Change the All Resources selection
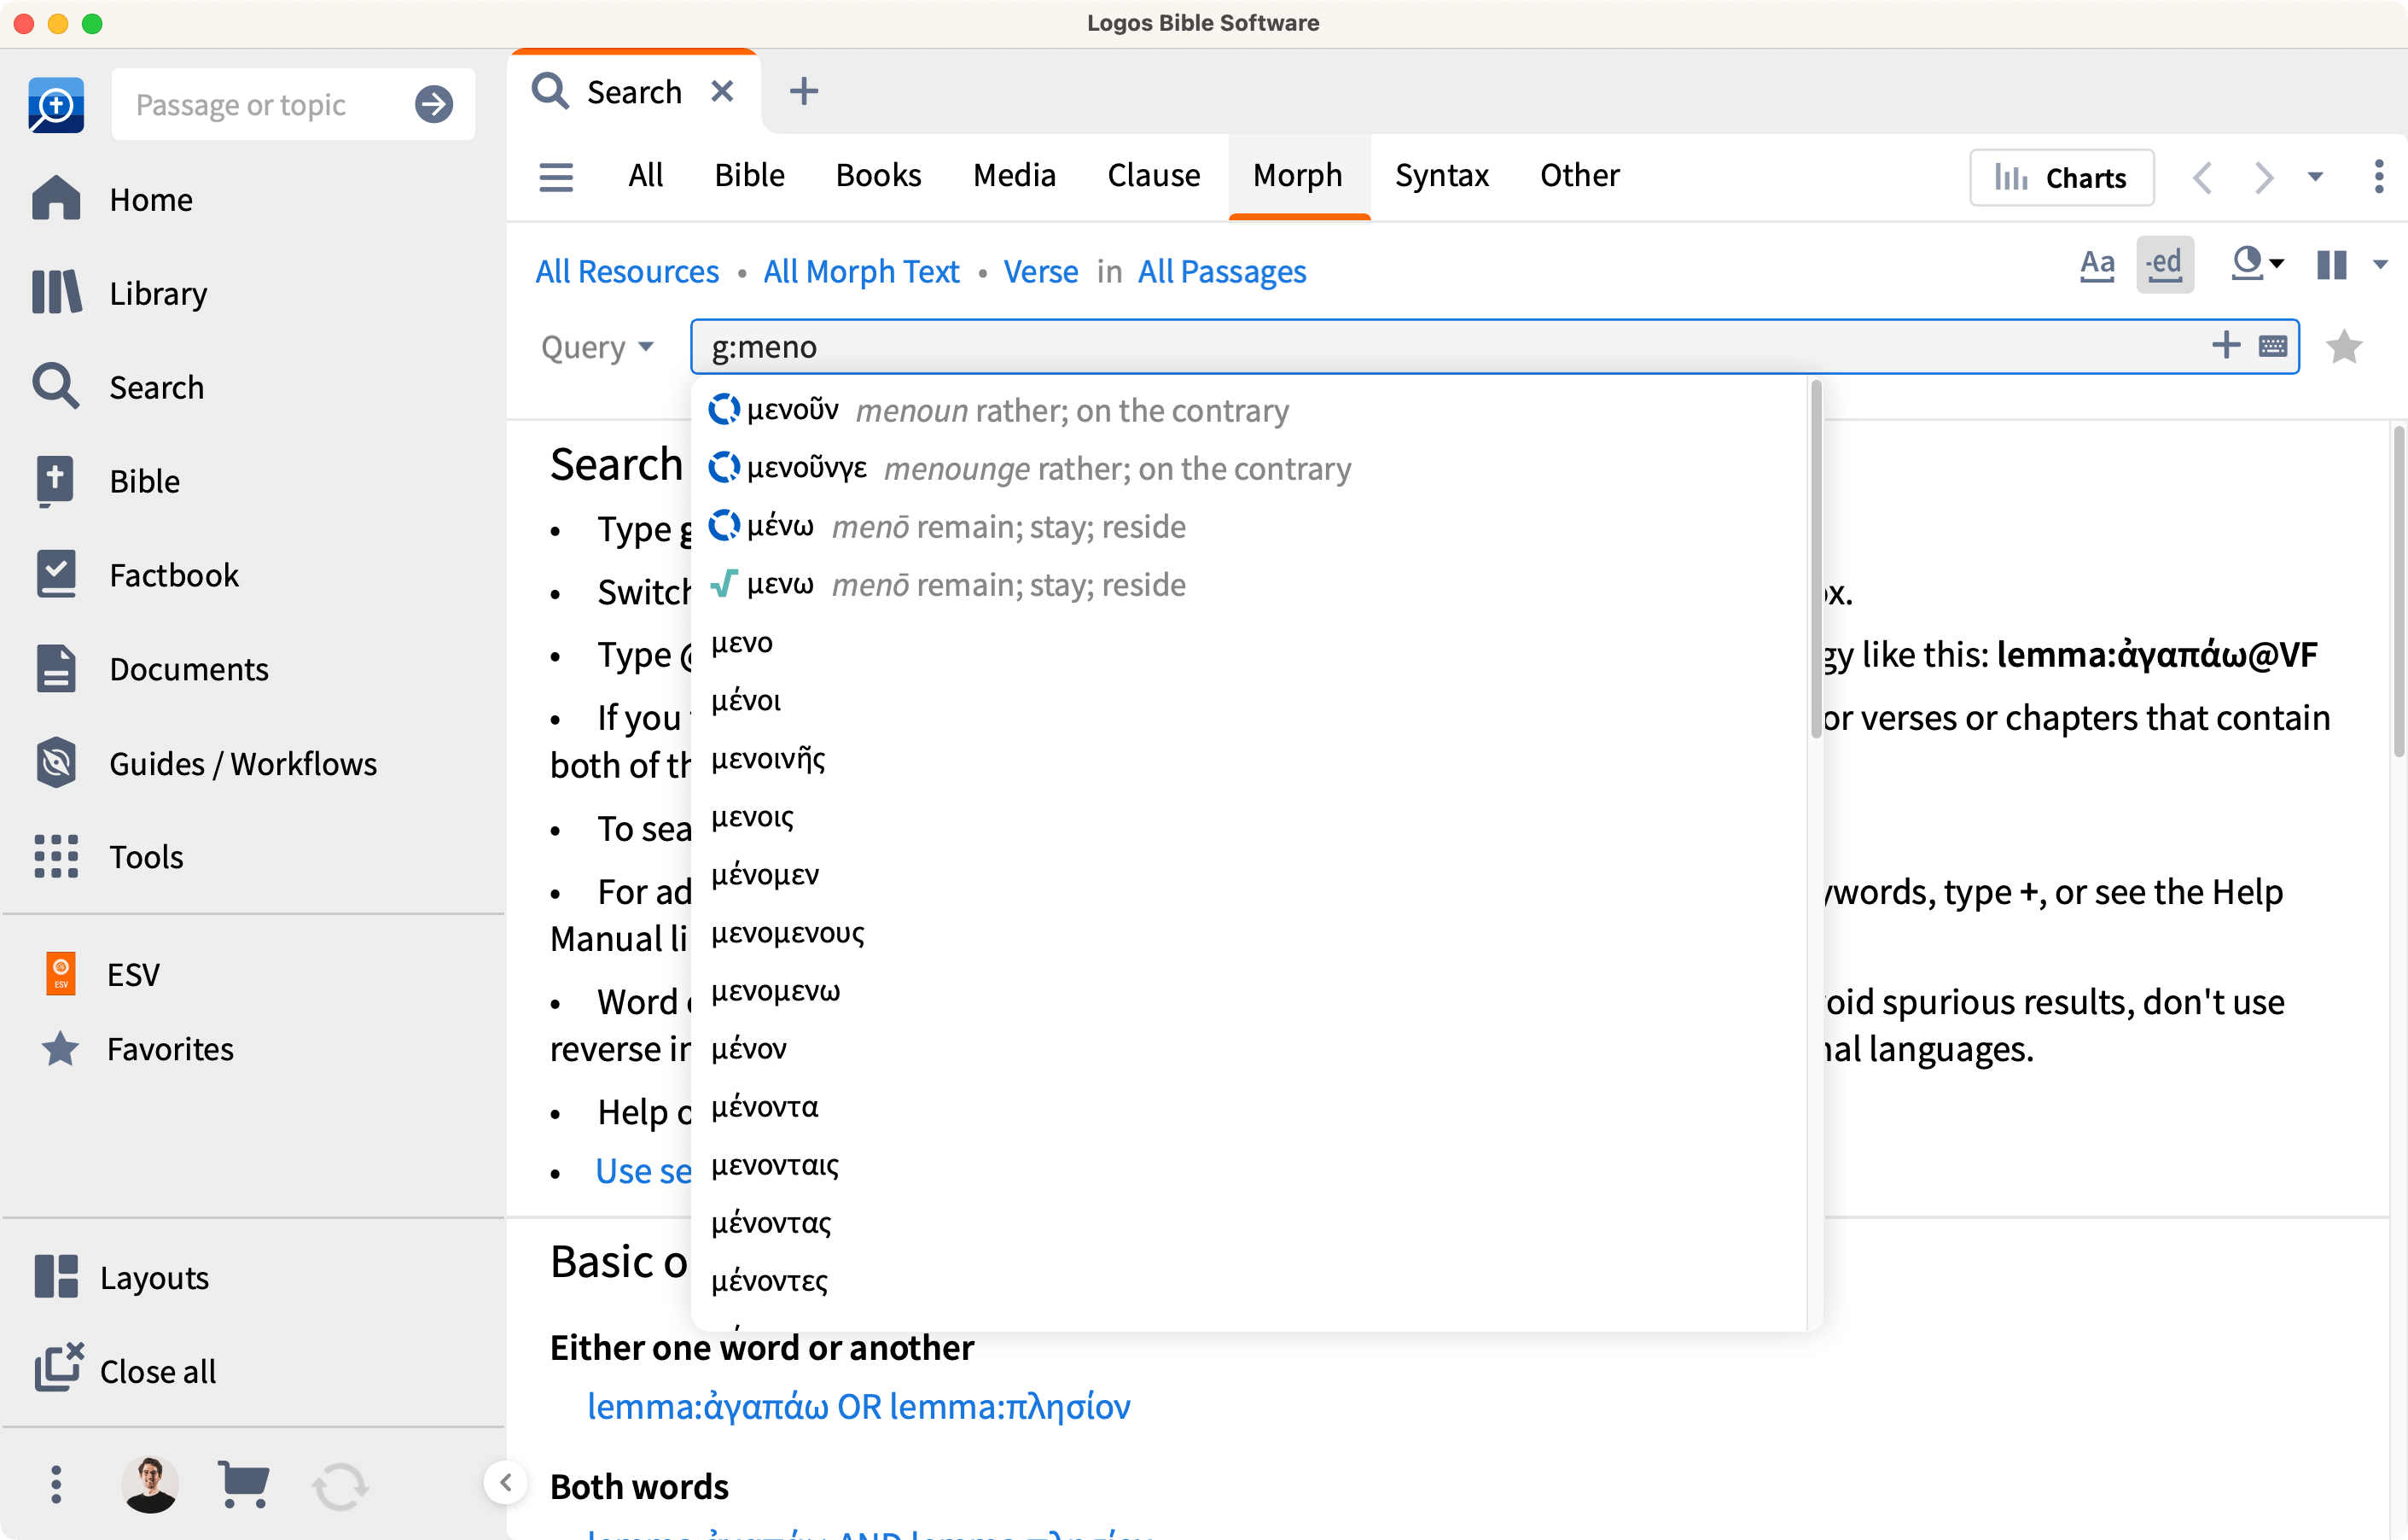 627,271
